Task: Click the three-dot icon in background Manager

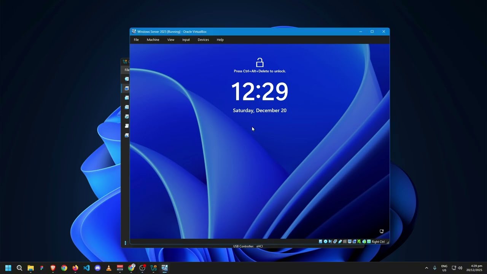Action: pos(125,243)
